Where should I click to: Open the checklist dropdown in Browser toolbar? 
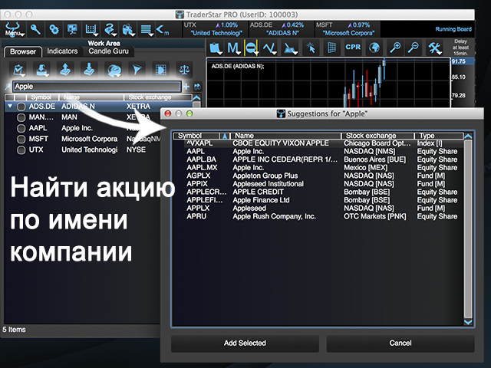(18, 70)
